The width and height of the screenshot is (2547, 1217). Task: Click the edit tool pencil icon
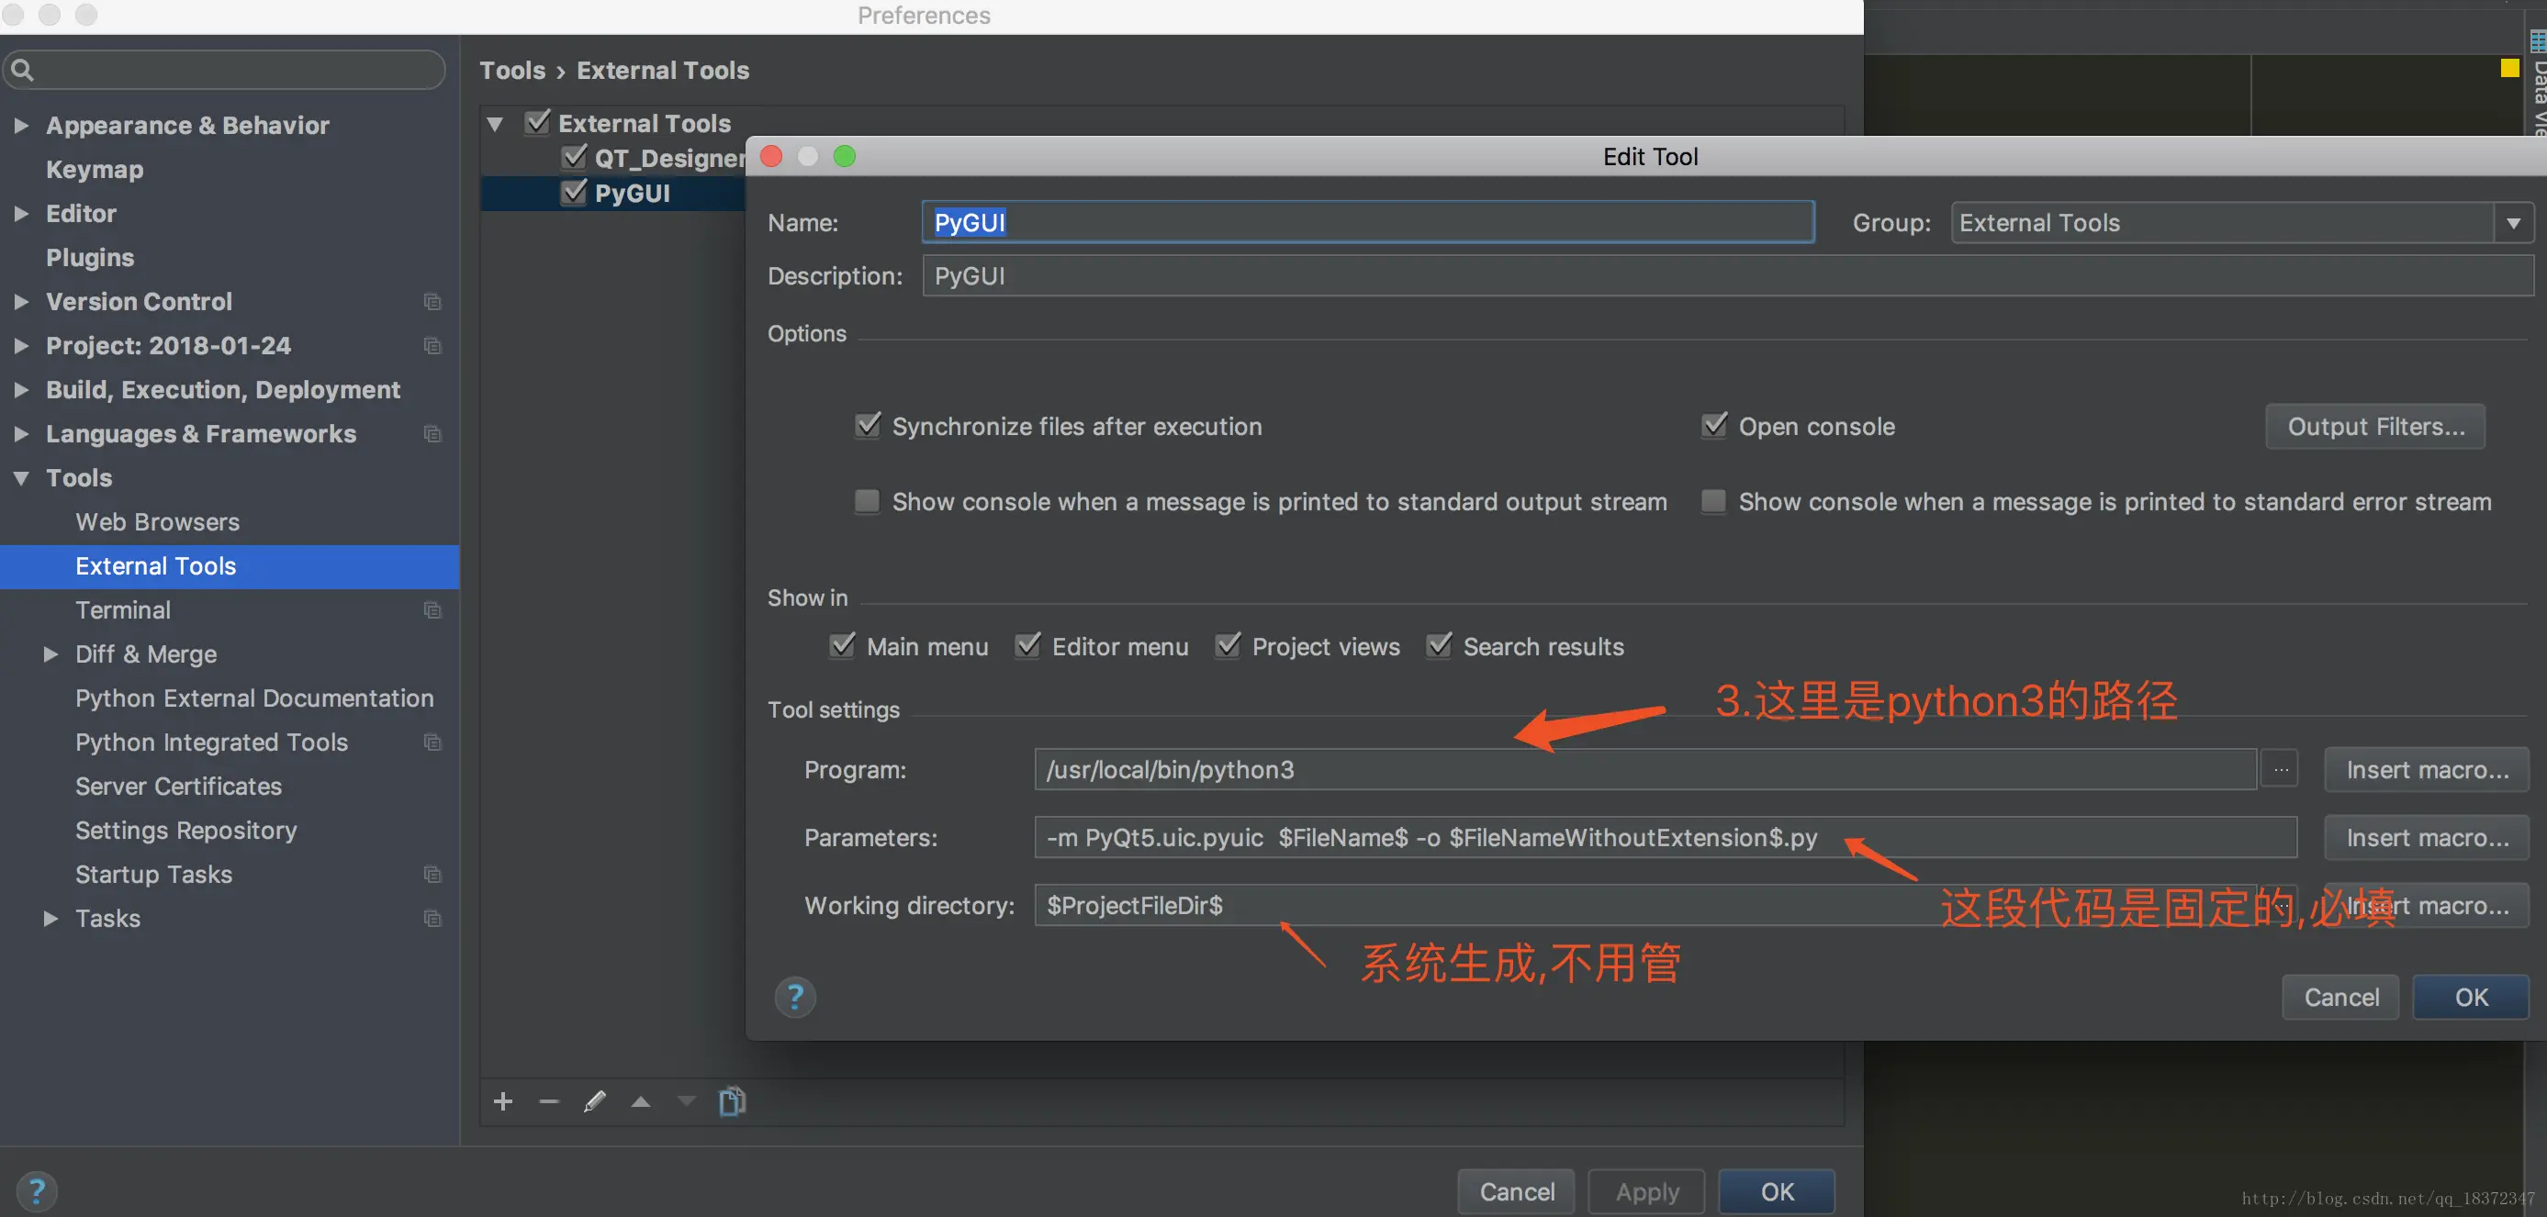pos(594,1101)
